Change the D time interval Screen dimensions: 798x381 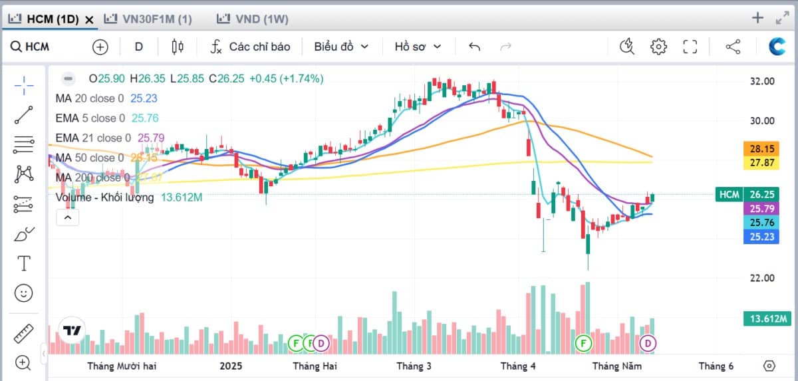click(x=138, y=47)
